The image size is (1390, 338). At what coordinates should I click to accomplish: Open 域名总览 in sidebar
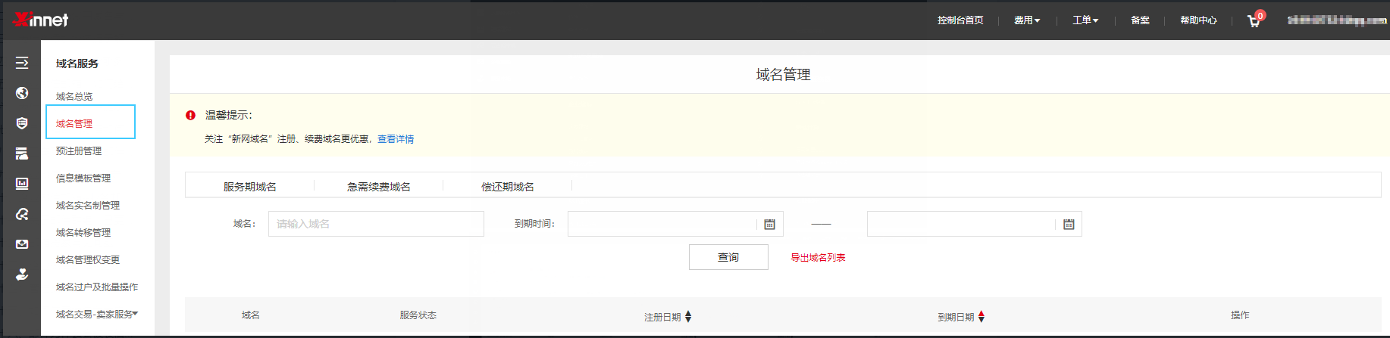pos(74,96)
